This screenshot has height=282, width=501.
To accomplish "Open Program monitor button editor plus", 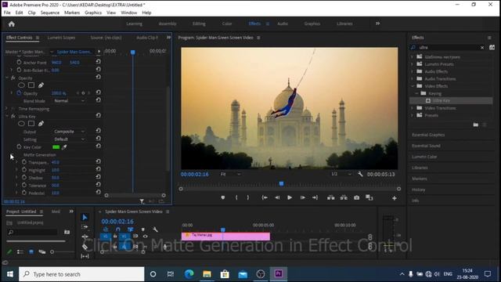I will coord(395,198).
